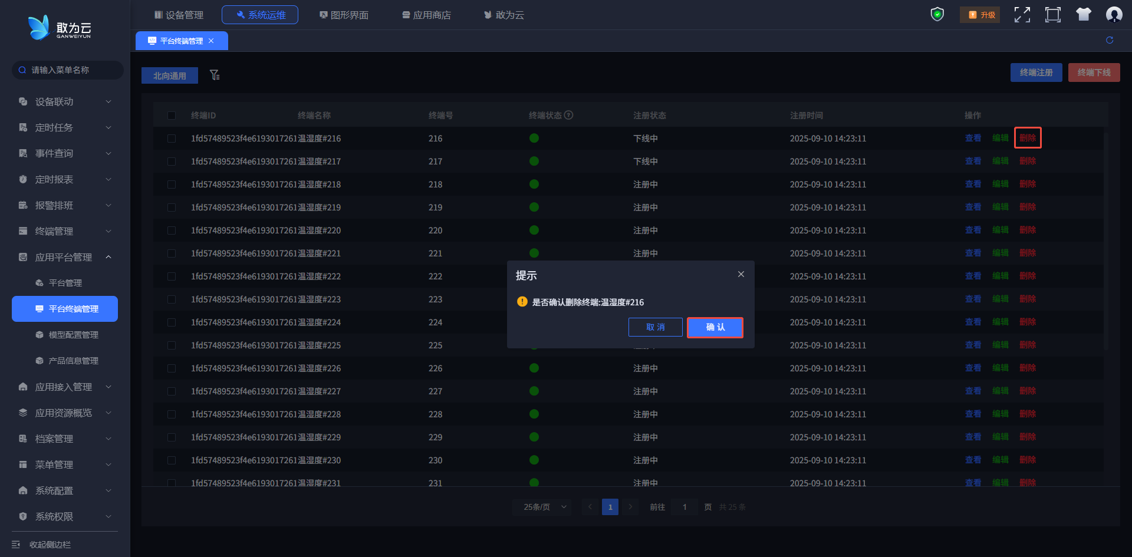Open 模型配置管理 in the sidebar
This screenshot has width=1132, height=557.
click(73, 335)
